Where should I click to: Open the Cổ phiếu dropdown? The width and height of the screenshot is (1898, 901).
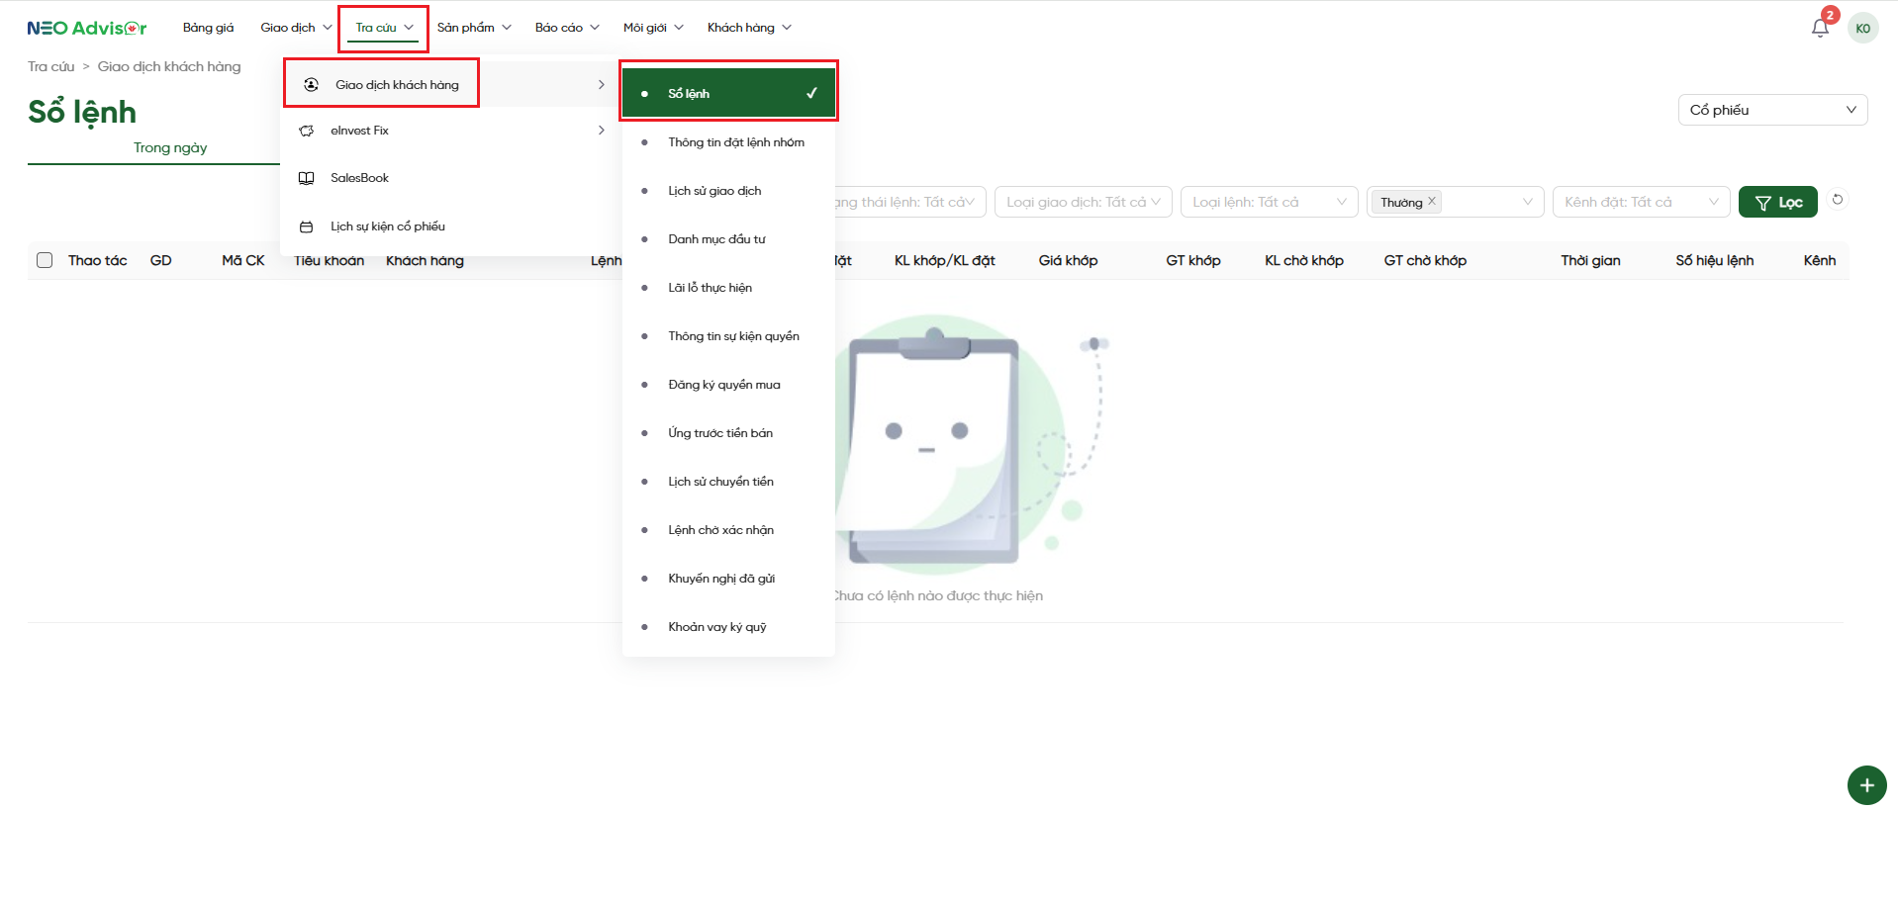point(1771,110)
